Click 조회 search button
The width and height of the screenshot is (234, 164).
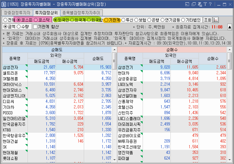point(207,20)
